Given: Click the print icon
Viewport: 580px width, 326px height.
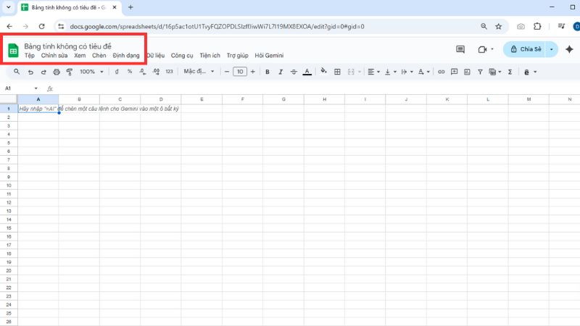Looking at the screenshot, I should 57,72.
